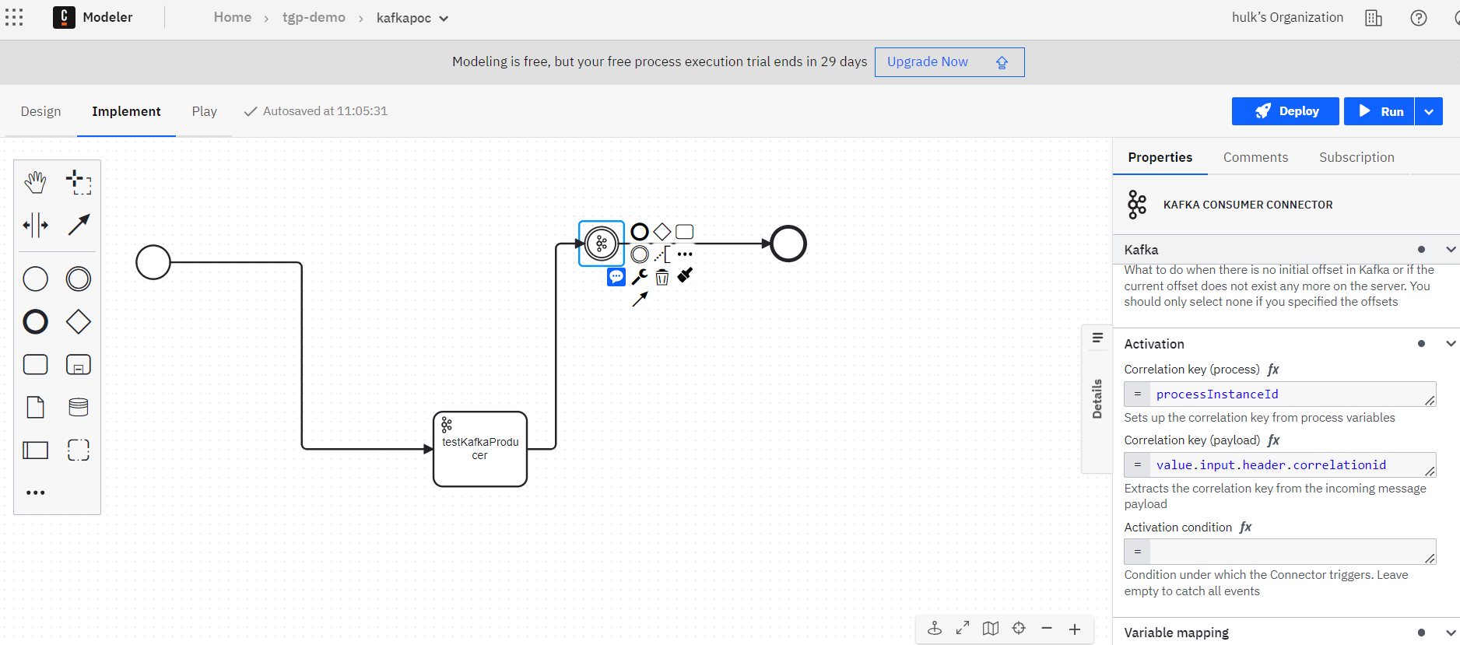
Task: Create an End event from palette
Action: click(35, 321)
